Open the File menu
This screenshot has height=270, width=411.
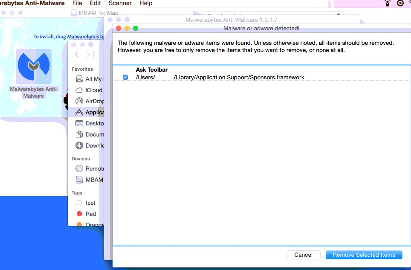coord(77,3)
